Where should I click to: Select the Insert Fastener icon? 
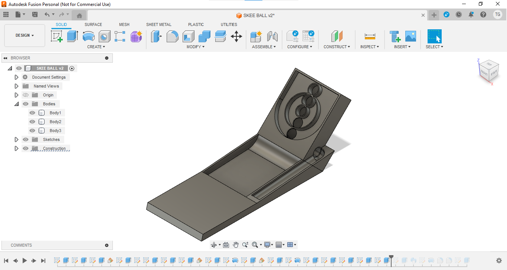click(395, 36)
